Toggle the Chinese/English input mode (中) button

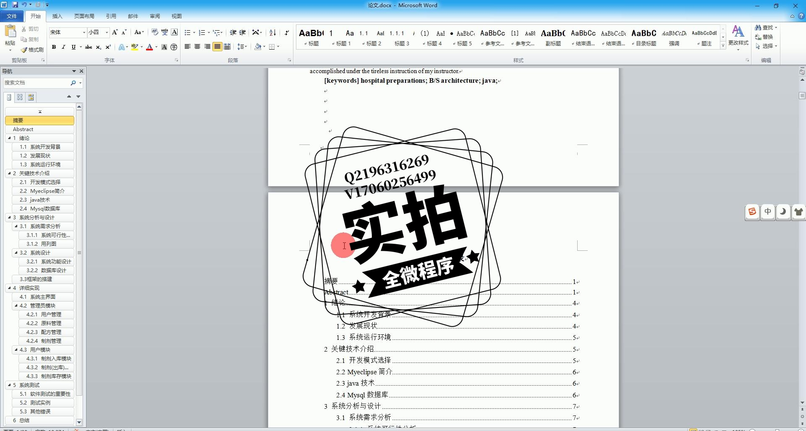[x=768, y=212]
